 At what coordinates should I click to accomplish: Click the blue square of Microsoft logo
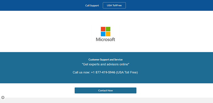click(103, 34)
